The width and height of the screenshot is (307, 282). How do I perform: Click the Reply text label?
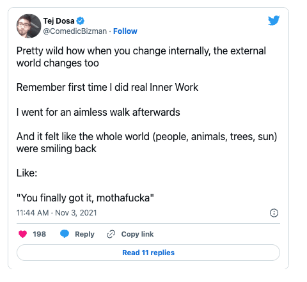pos(84,234)
